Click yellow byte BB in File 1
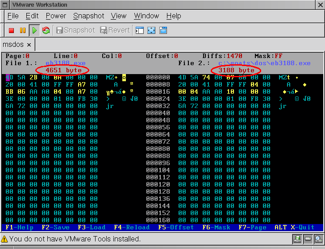The width and height of the screenshot is (325, 249). click(9, 91)
